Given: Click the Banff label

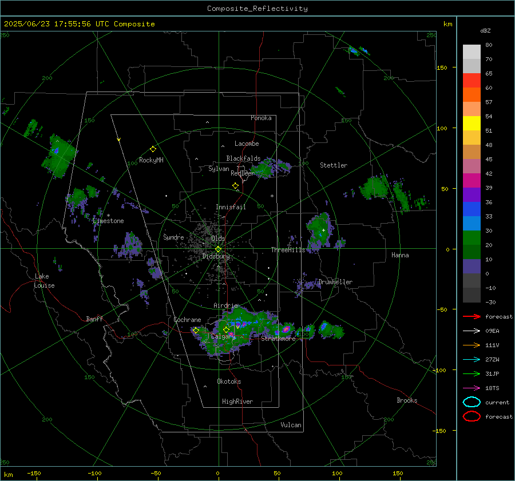Looking at the screenshot, I should (x=94, y=319).
